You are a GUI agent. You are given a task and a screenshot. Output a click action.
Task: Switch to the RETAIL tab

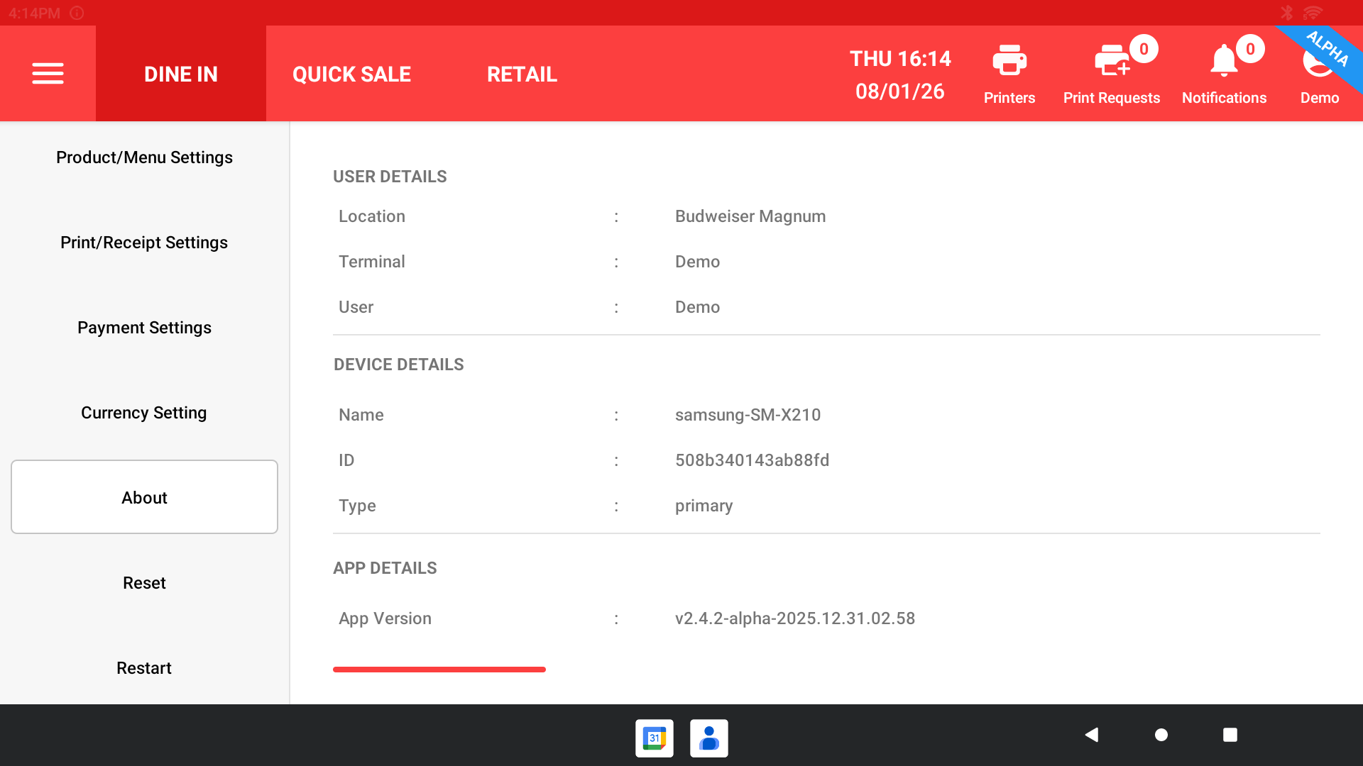(x=522, y=74)
